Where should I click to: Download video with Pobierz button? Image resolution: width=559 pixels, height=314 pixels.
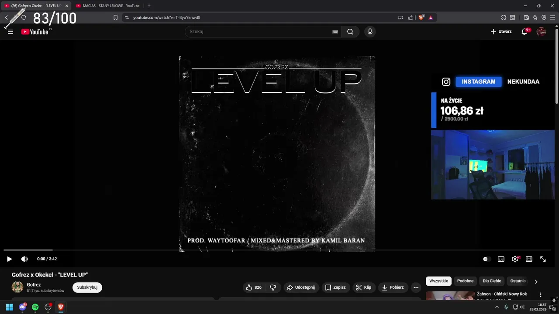393,287
